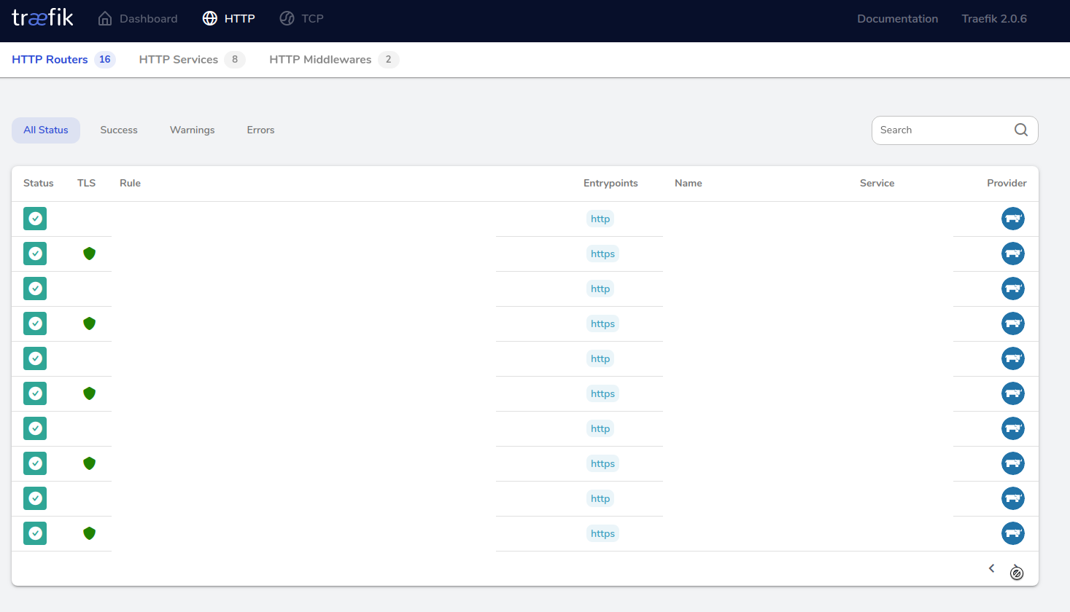Image resolution: width=1070 pixels, height=612 pixels.
Task: Click inside the Search field
Action: [x=941, y=130]
